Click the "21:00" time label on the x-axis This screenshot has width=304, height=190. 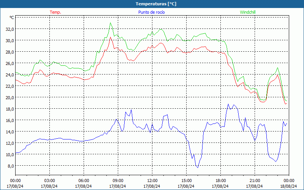coord(255,181)
